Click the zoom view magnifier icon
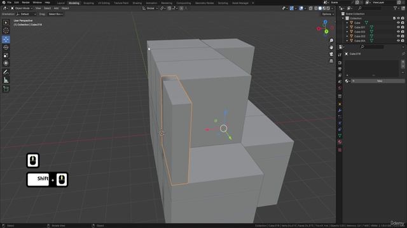 pos(331,41)
